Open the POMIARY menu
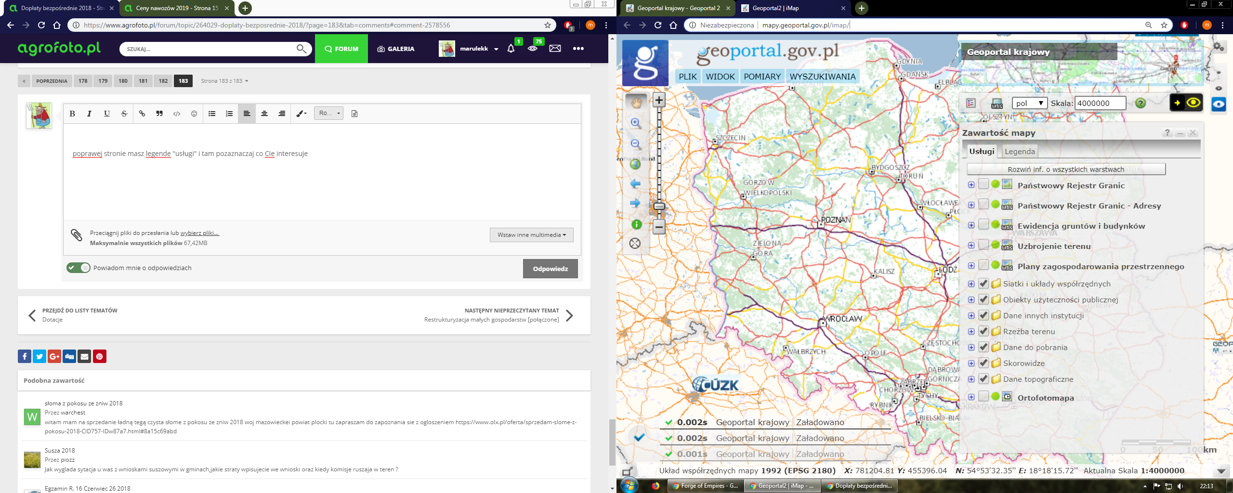 click(x=762, y=77)
